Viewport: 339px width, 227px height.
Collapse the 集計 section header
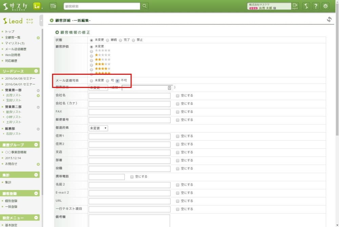[36, 175]
